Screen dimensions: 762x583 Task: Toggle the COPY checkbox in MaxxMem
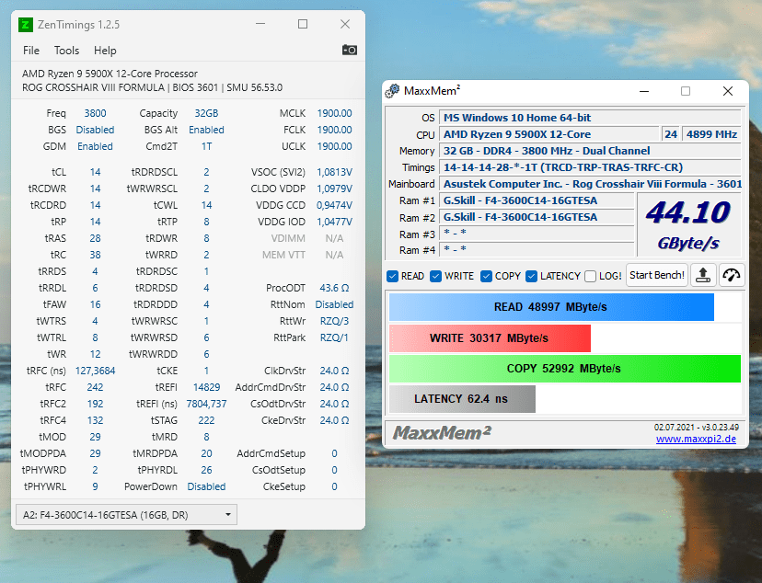click(x=486, y=276)
